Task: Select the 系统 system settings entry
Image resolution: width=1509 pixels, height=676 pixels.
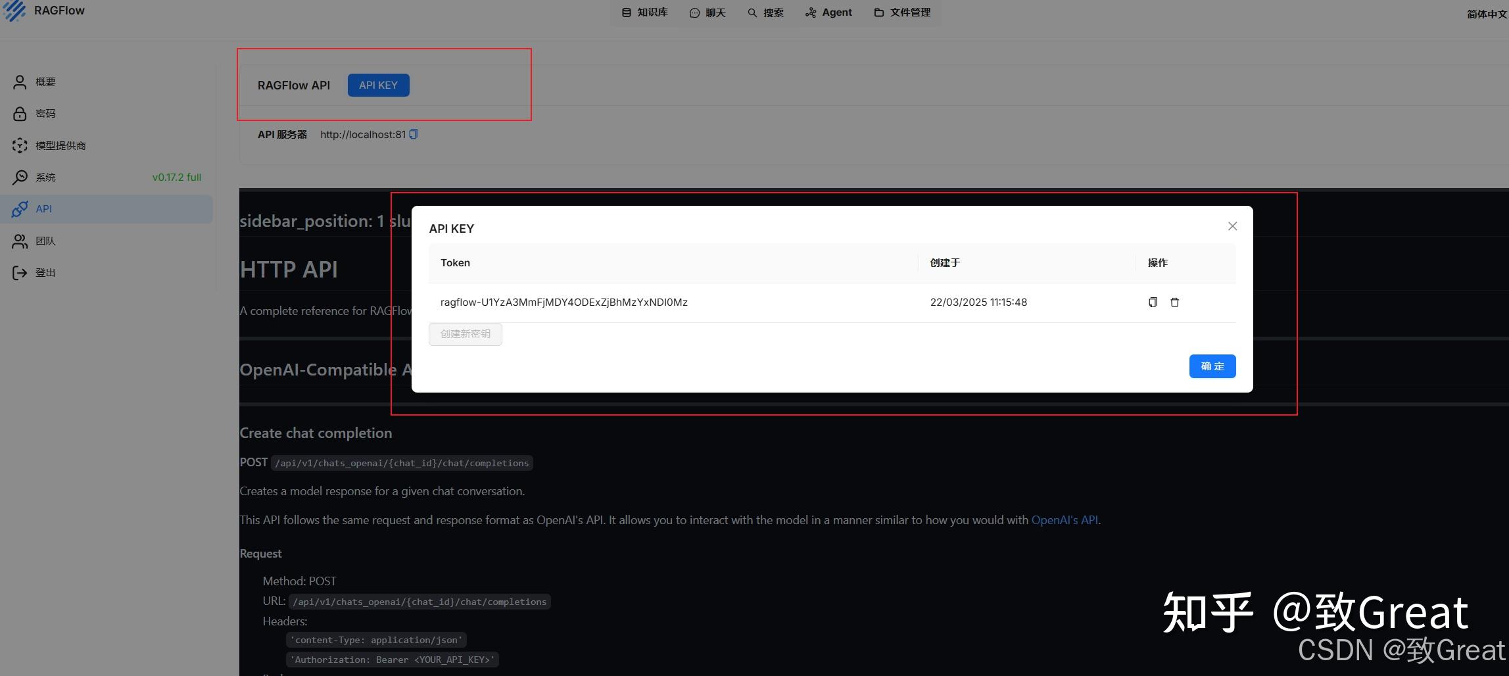Action: [x=46, y=177]
